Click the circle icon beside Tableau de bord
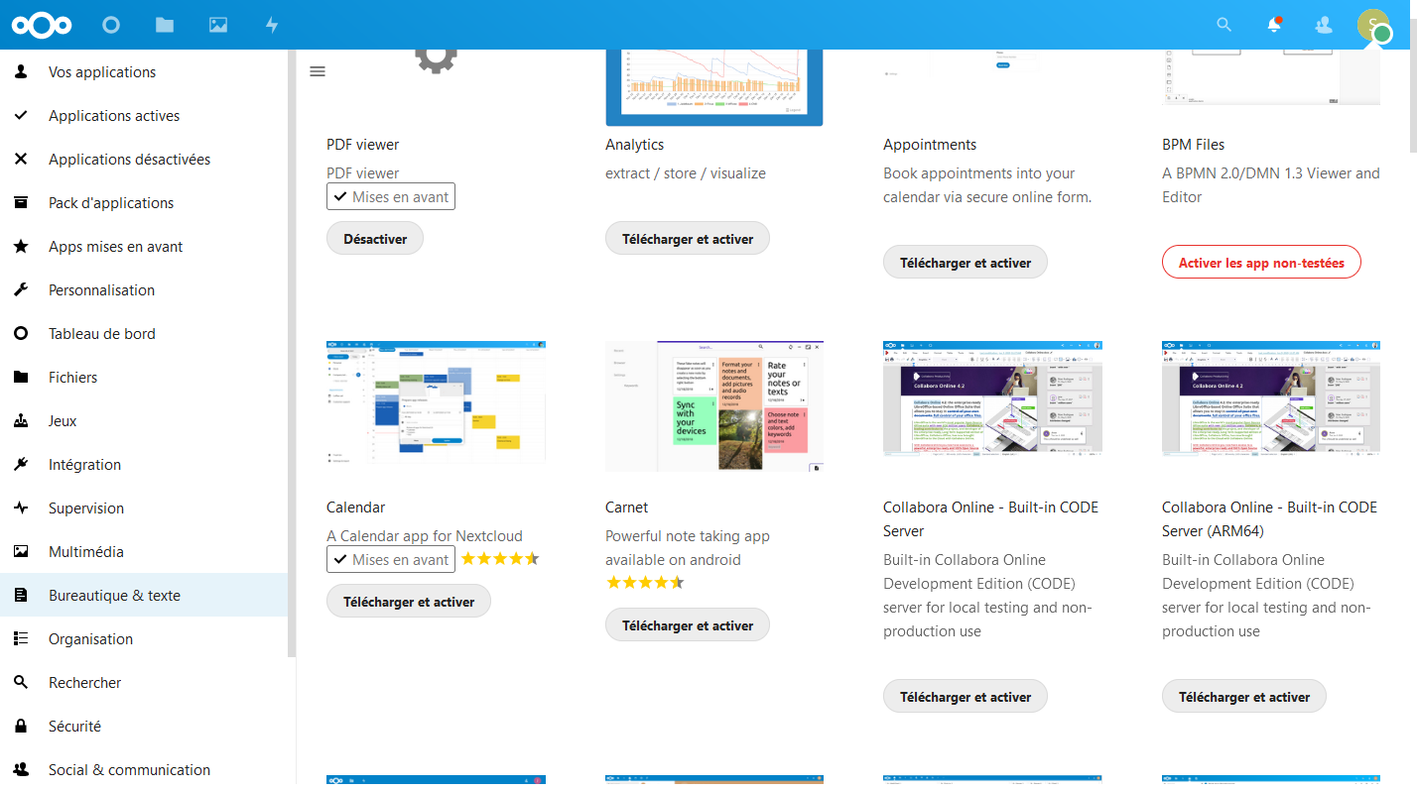The width and height of the screenshot is (1417, 791). 21,333
